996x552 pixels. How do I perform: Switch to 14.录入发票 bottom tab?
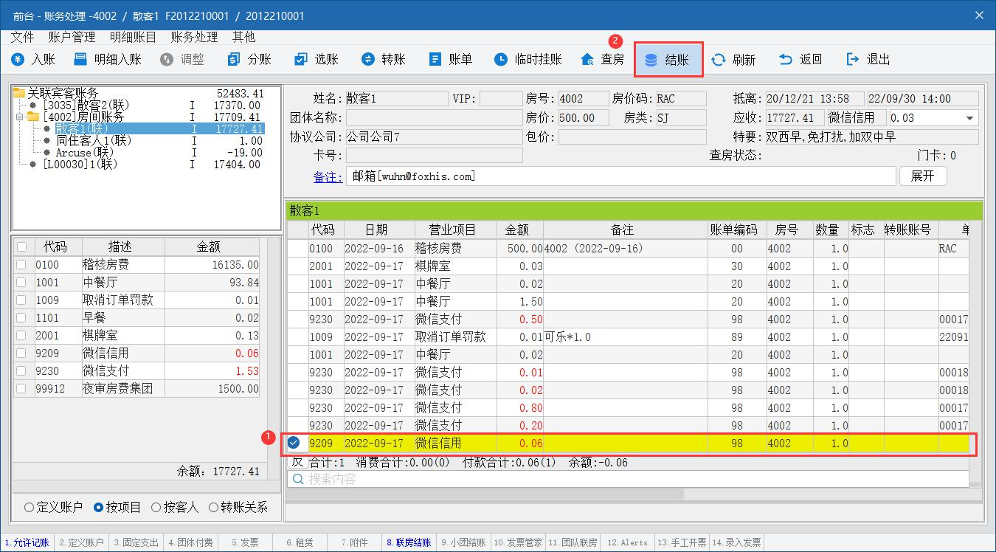[736, 542]
